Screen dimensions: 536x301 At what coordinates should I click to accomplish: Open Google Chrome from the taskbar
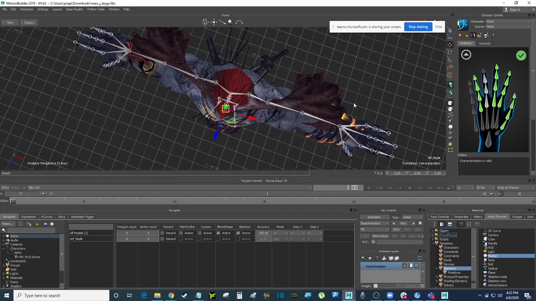click(x=171, y=296)
